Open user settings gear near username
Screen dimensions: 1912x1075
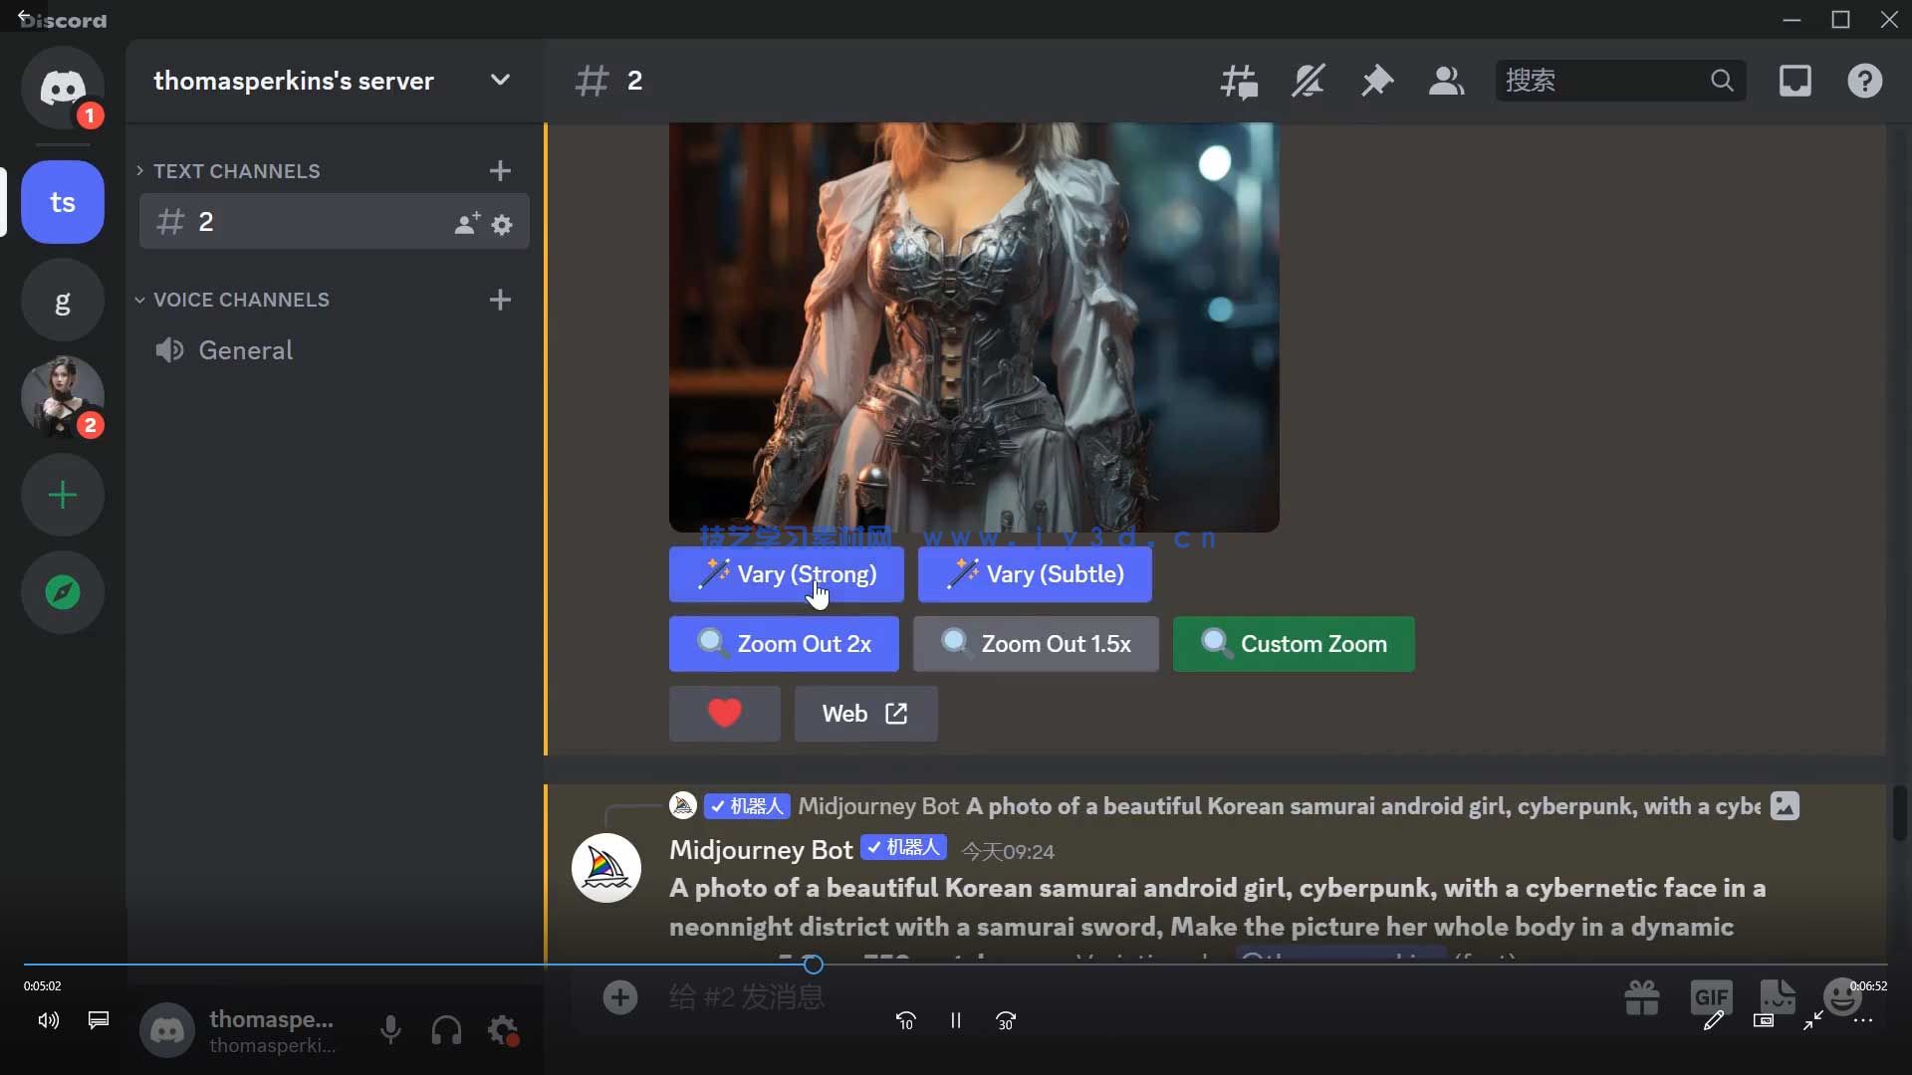pyautogui.click(x=503, y=1029)
